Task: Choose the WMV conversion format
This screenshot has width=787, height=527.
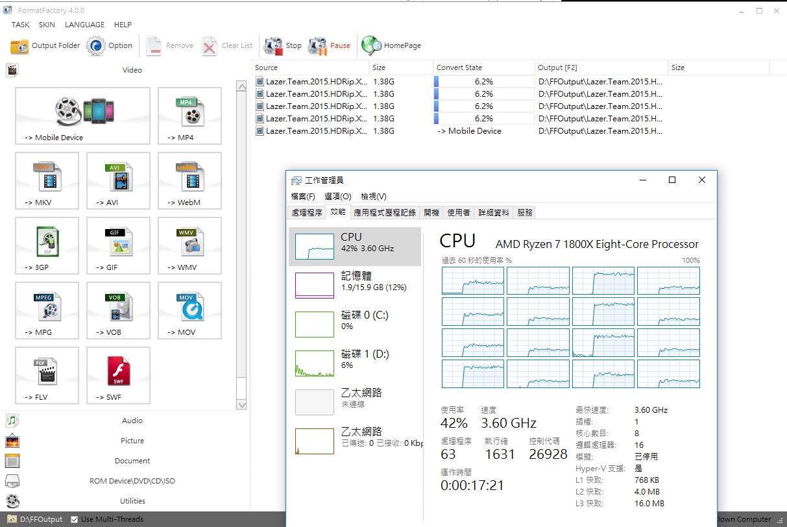Action: [189, 246]
